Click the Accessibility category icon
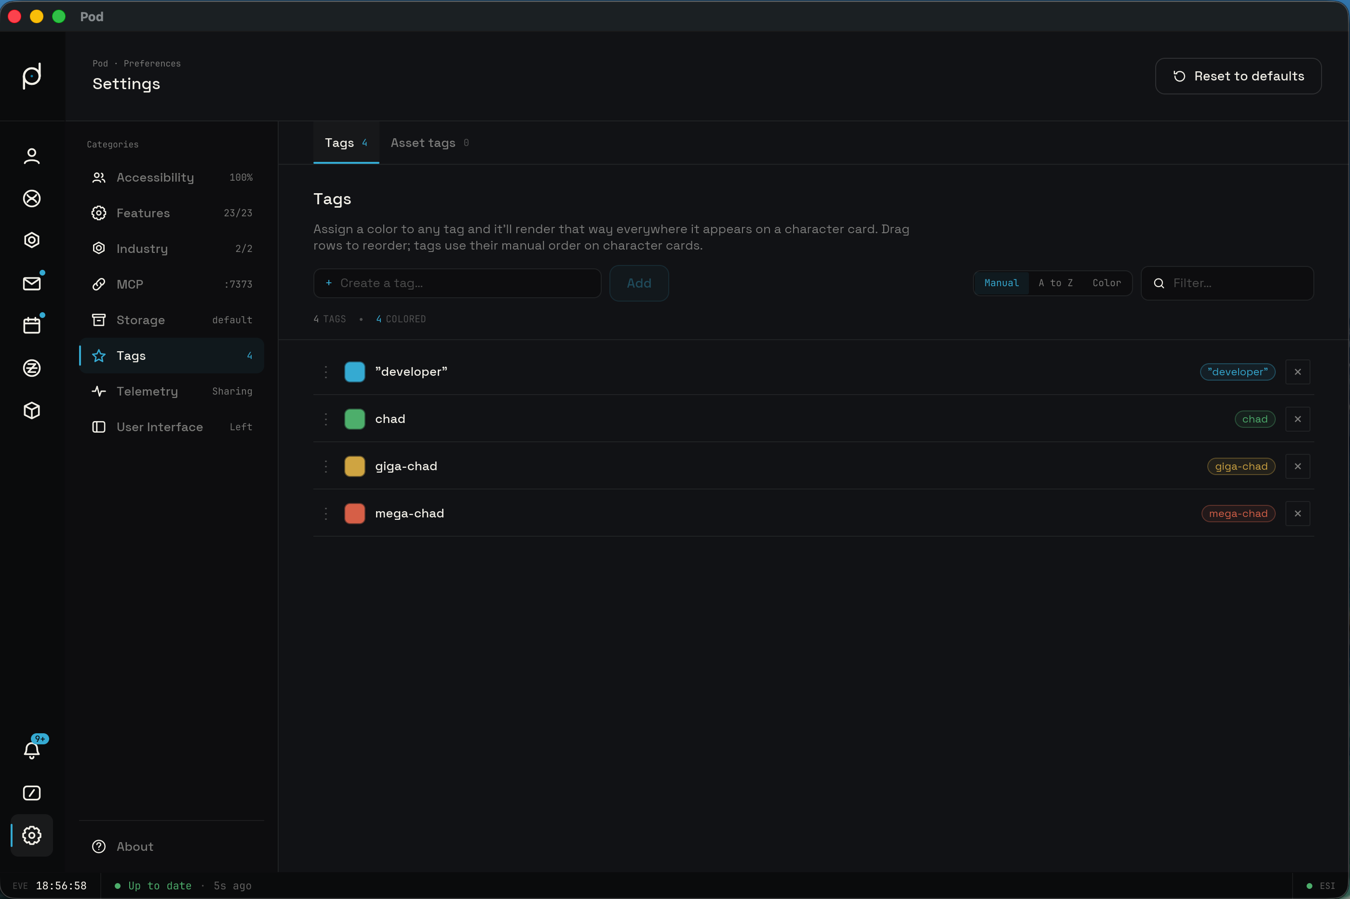The height and width of the screenshot is (899, 1350). [x=99, y=178]
